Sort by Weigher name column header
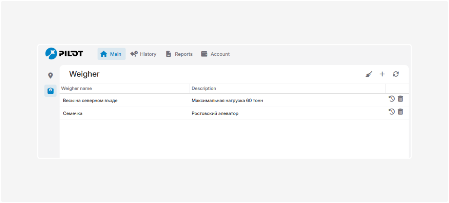This screenshot has height=203, width=449. (x=76, y=88)
